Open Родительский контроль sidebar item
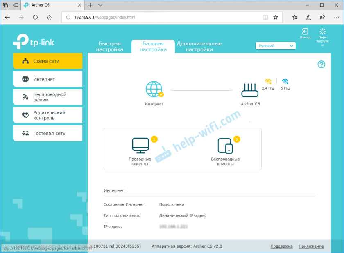This screenshot has height=253, width=344. (x=48, y=115)
